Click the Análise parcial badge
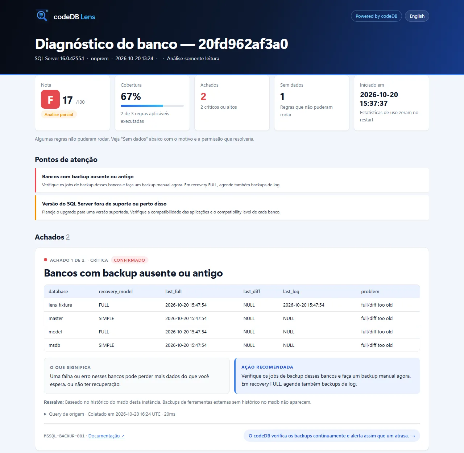 point(59,115)
